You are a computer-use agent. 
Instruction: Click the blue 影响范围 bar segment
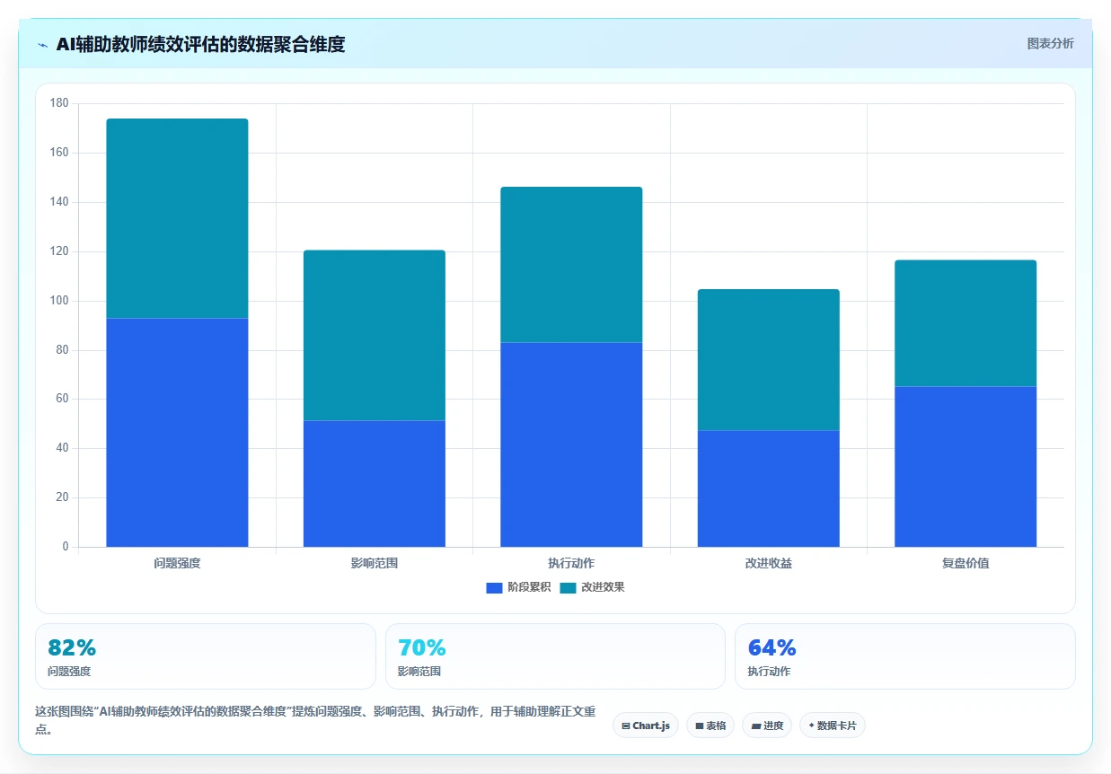(374, 483)
